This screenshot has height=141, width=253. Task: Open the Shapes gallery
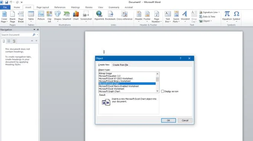pos(58,16)
